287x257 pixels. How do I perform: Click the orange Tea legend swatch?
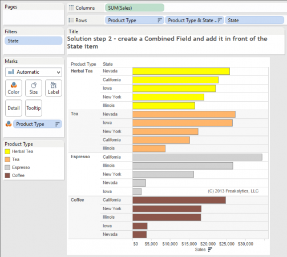point(7,159)
